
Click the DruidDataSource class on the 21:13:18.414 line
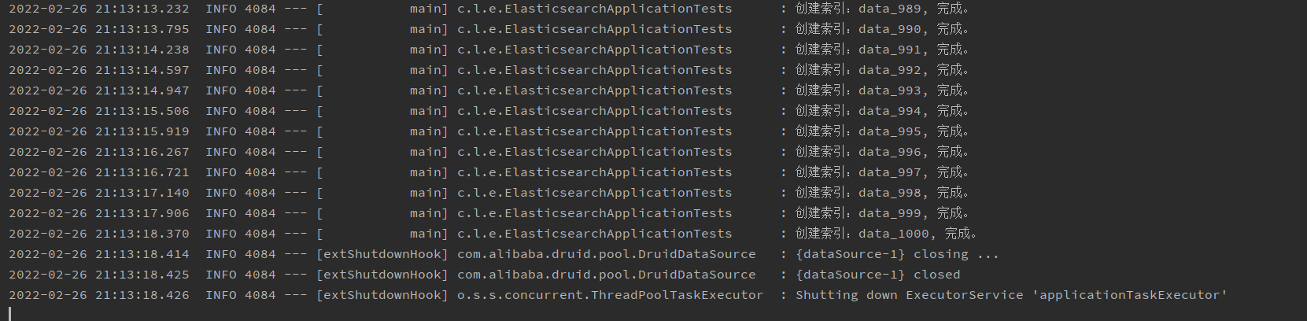point(606,254)
